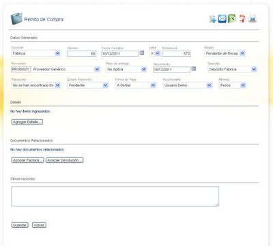Expand the Sucursal dropdown showing Fábrica
Image resolution: width=273 pixels, height=247 pixels.
point(36,53)
